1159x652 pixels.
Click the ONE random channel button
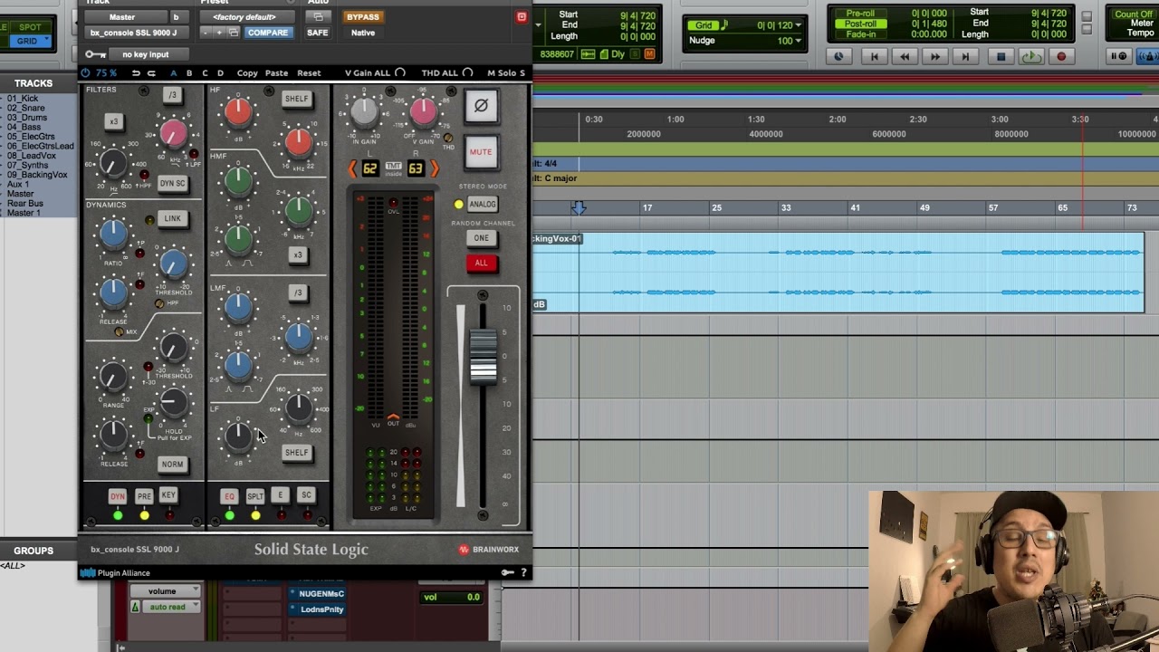pyautogui.click(x=481, y=238)
